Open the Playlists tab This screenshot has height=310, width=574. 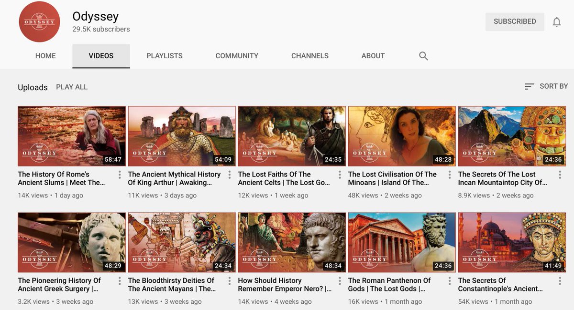[x=165, y=56]
